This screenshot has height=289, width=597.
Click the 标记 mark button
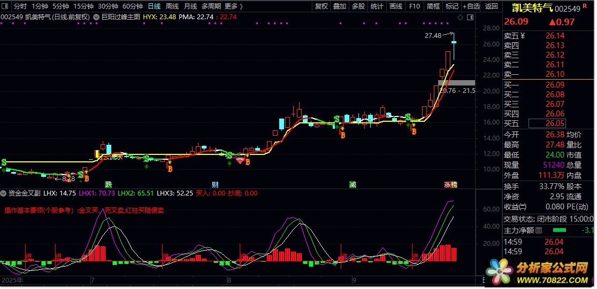point(452,6)
